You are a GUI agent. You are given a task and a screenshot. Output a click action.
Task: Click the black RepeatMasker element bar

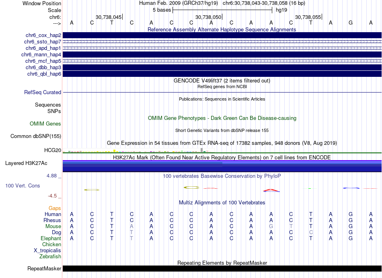click(x=222, y=268)
